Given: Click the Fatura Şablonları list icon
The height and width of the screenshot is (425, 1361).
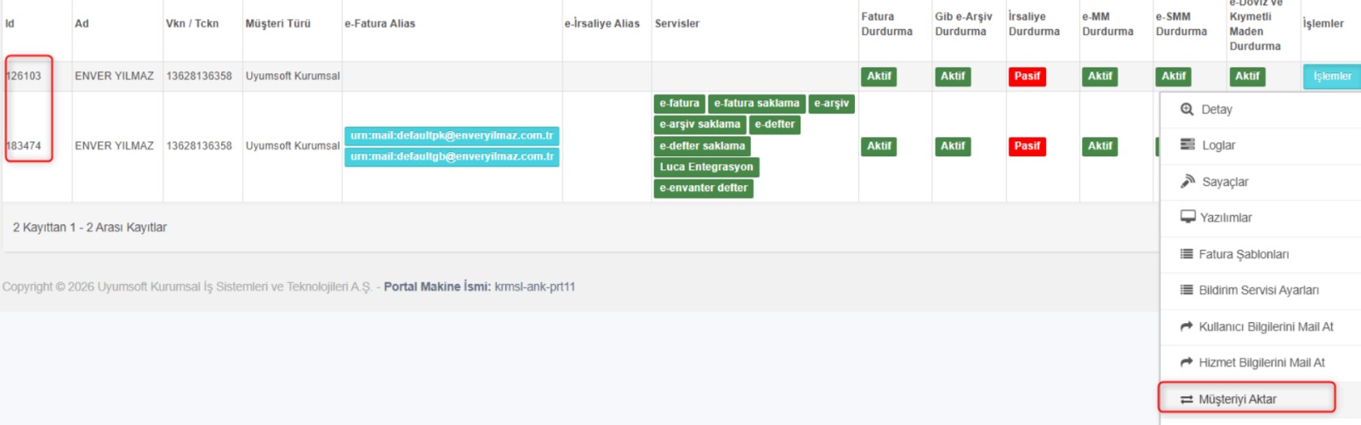Looking at the screenshot, I should click(x=1187, y=254).
